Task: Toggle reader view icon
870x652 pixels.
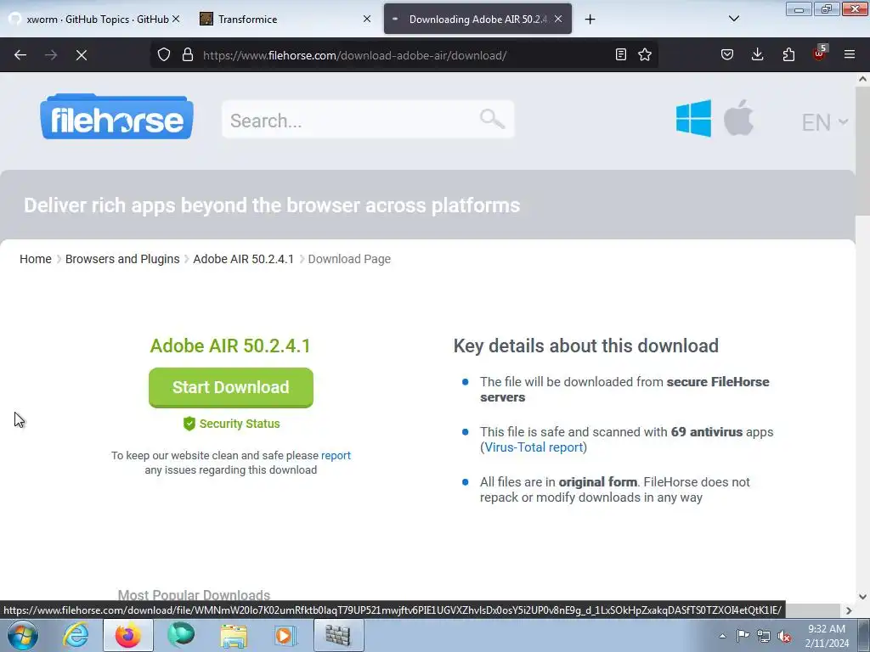Action: coord(621,54)
